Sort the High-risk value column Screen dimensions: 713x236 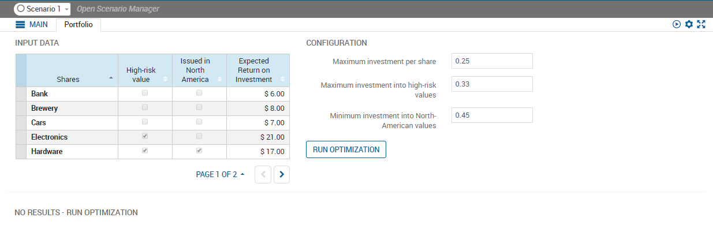point(166,79)
